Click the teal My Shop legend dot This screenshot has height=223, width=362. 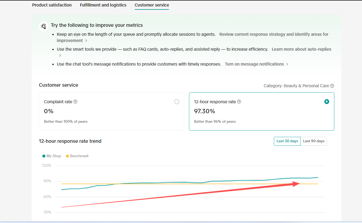[44, 156]
